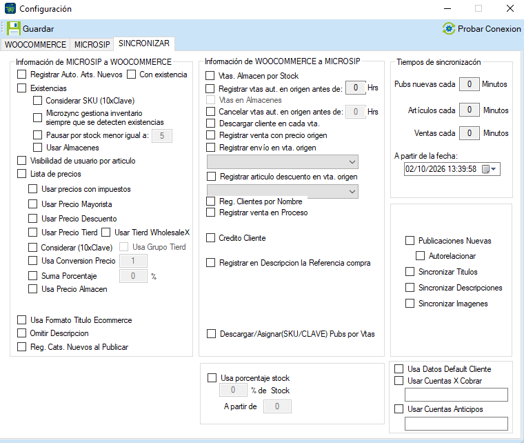Click the Configuración app icon in title bar
This screenshot has width=524, height=443.
coord(10,8)
